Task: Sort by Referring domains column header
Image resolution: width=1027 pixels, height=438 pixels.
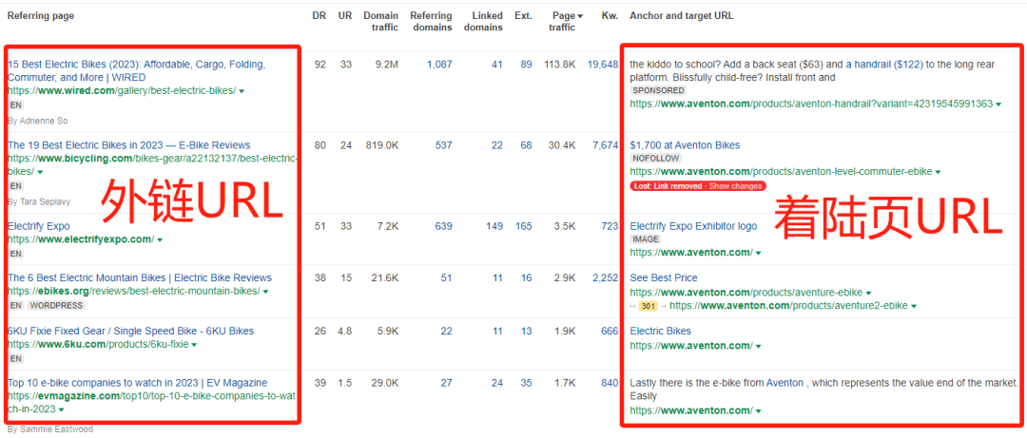Action: tap(431, 22)
